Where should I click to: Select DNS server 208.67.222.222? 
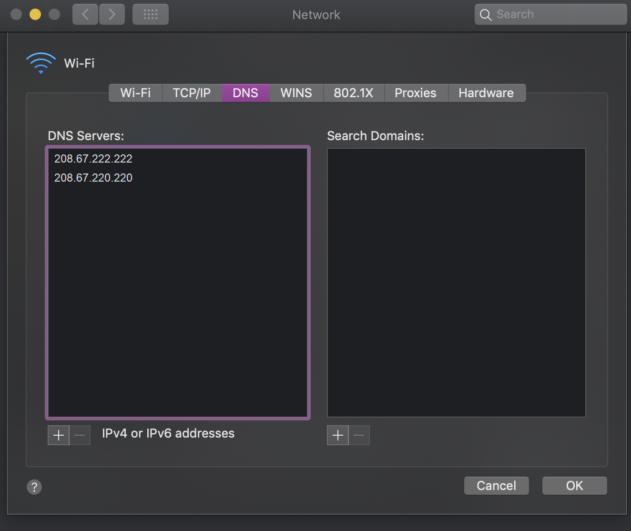click(178, 159)
